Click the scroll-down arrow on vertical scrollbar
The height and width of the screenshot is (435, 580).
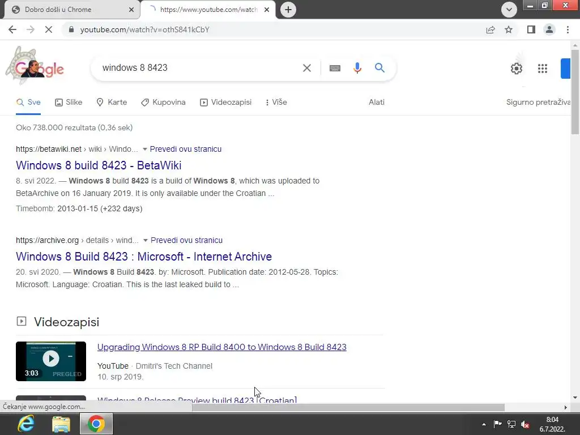point(575,398)
